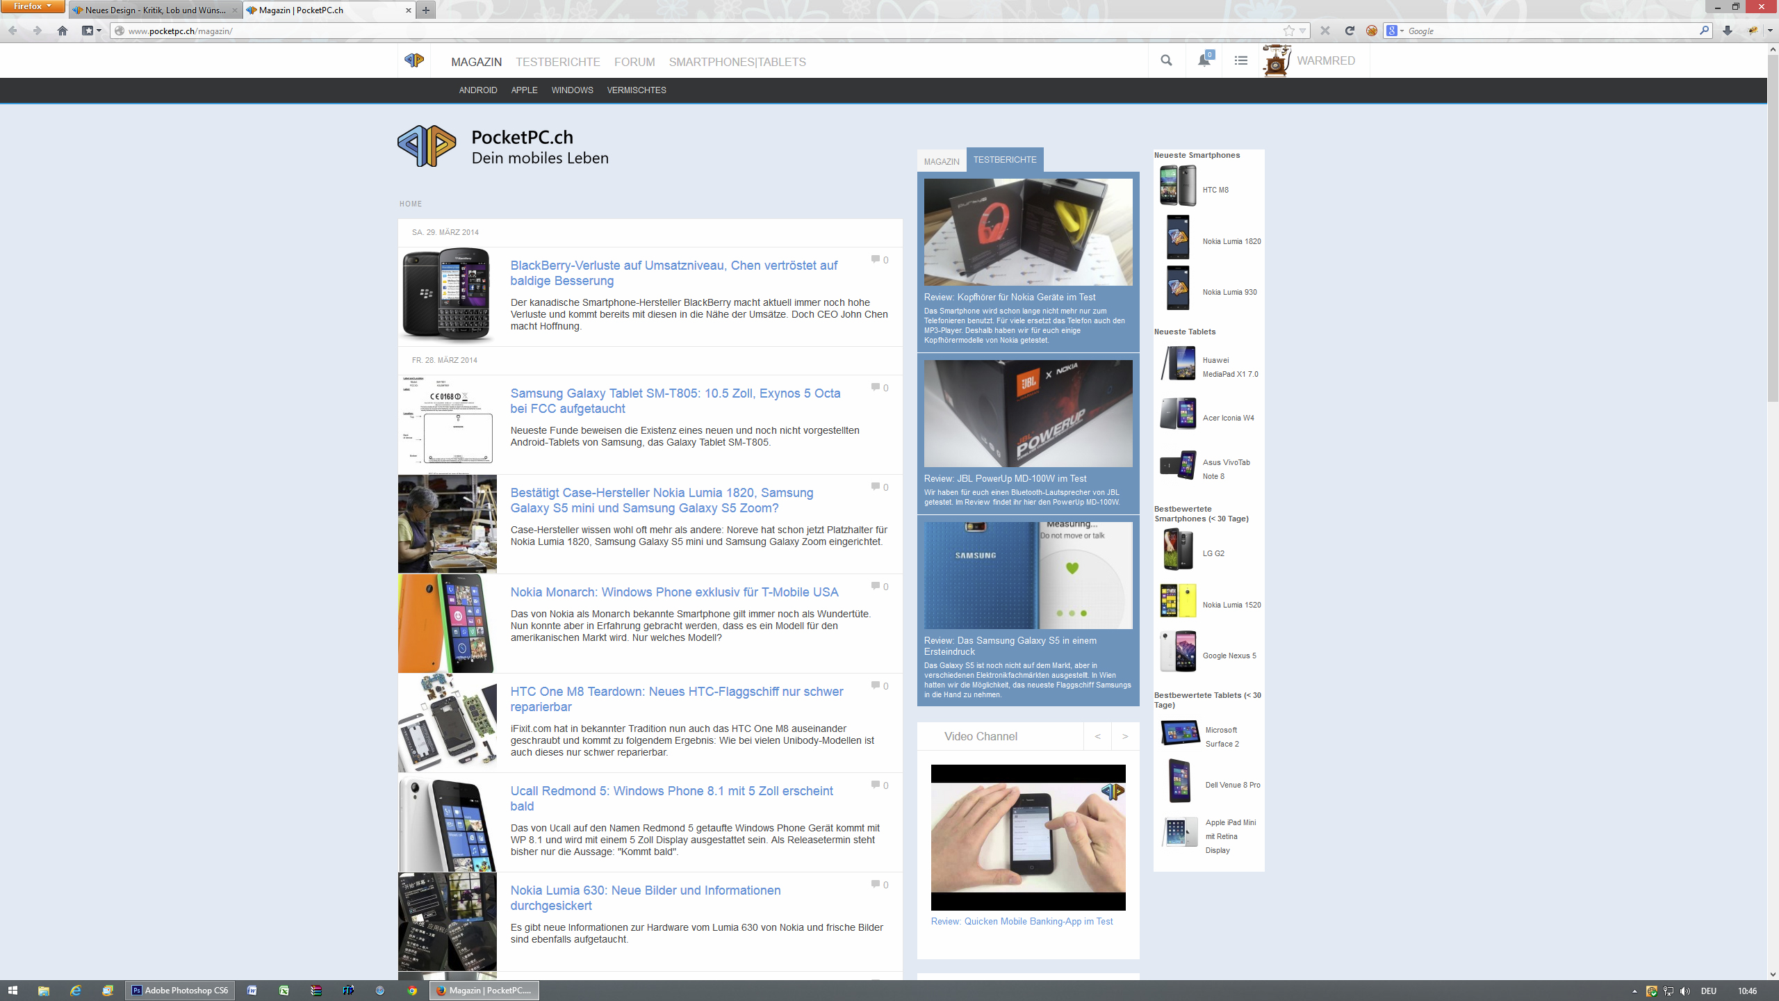Select the APPLE category
Image resolution: width=1779 pixels, height=1001 pixels.
click(x=524, y=90)
